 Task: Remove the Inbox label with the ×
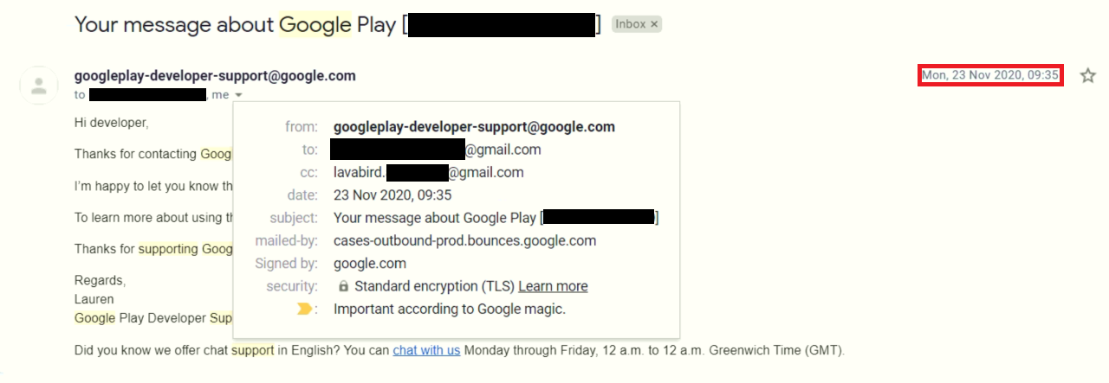point(654,24)
